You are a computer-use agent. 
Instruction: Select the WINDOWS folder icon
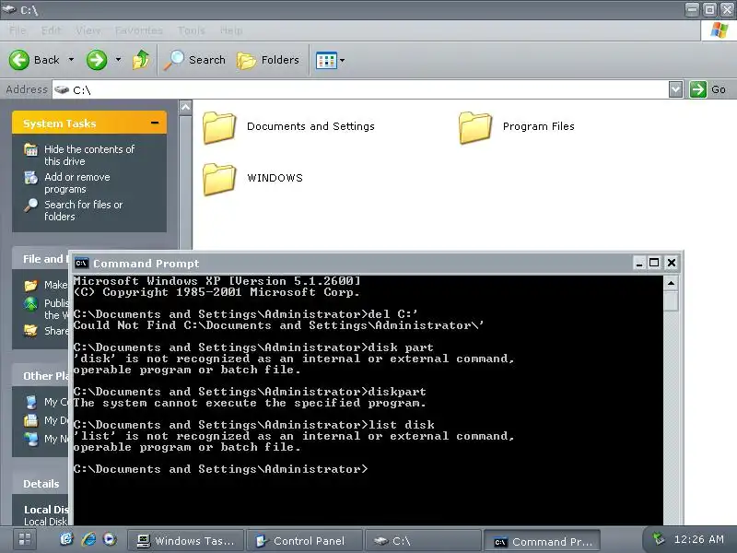[x=219, y=179]
